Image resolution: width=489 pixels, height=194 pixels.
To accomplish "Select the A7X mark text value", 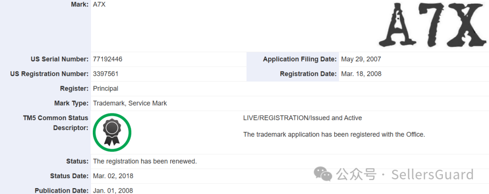I will pyautogui.click(x=100, y=5).
